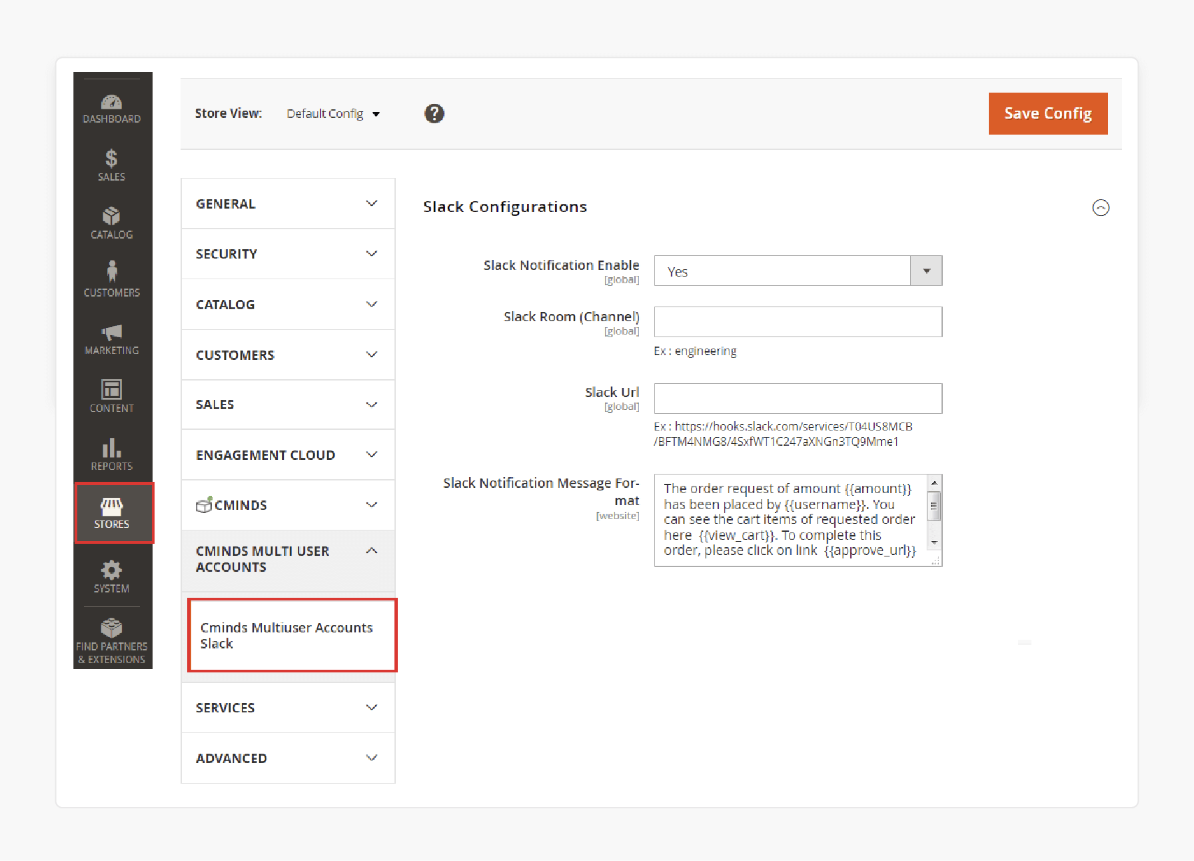The image size is (1194, 861).
Task: Expand the CATALOG config section
Action: [x=289, y=305]
